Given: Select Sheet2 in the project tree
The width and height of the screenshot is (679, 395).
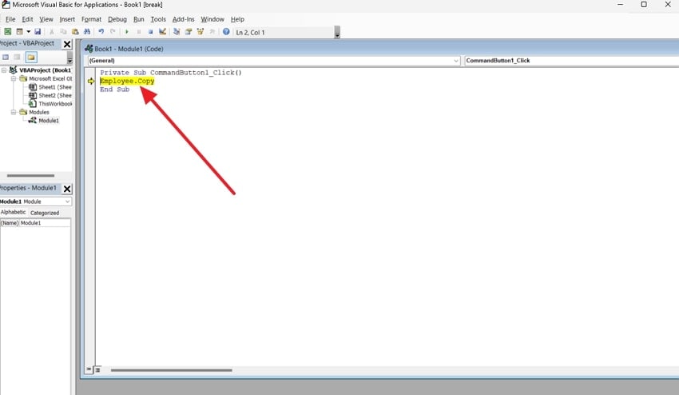Looking at the screenshot, I should point(54,95).
